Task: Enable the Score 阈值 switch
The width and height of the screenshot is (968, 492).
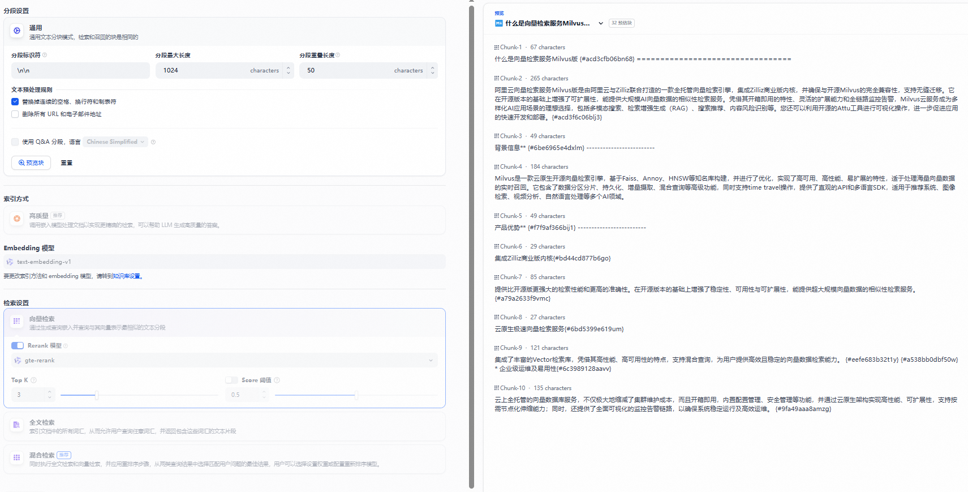Action: click(231, 380)
